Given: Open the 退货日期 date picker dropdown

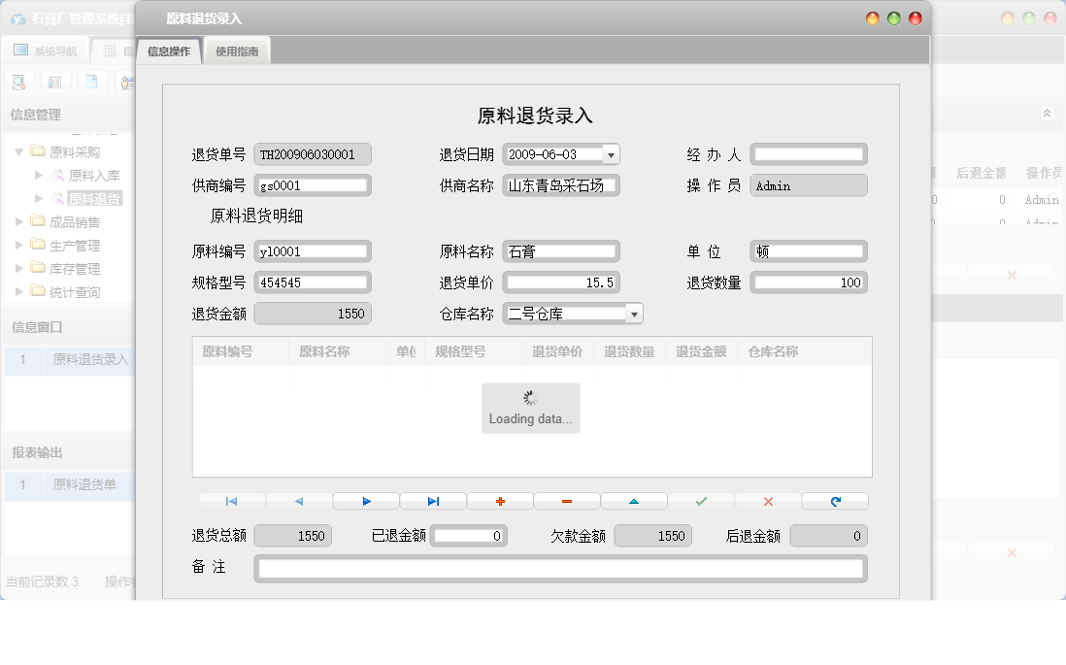Looking at the screenshot, I should 613,153.
